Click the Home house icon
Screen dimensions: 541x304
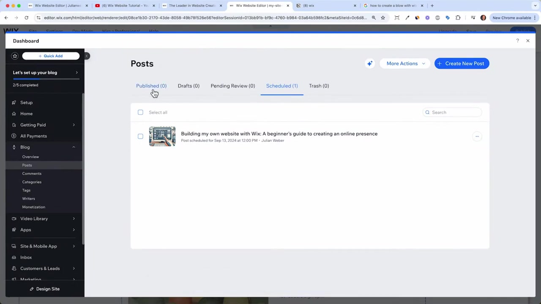click(14, 114)
